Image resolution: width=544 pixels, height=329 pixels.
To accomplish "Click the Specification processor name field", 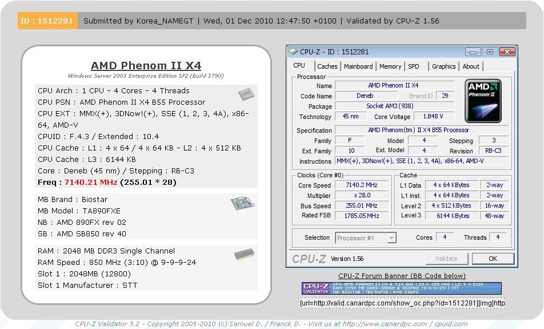I will tap(422, 130).
